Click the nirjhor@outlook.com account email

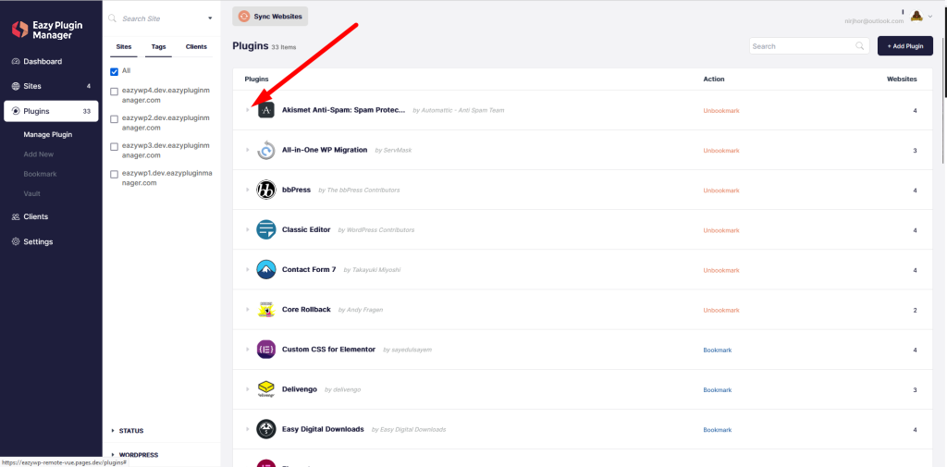(x=874, y=21)
